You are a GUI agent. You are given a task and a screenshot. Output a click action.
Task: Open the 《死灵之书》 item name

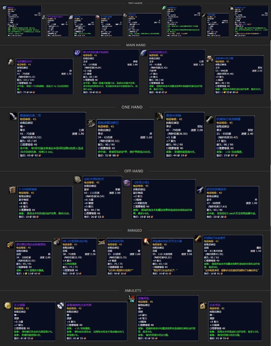141,182
